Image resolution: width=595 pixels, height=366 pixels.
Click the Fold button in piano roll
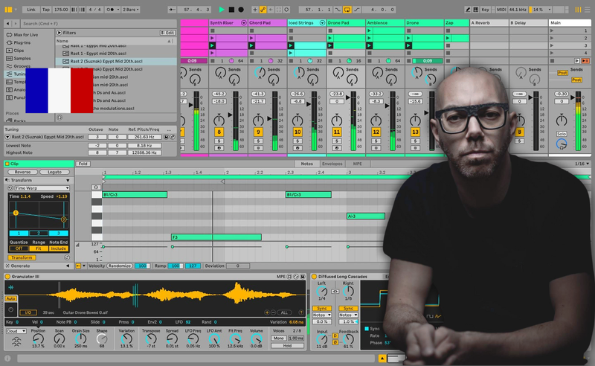pyautogui.click(x=83, y=164)
